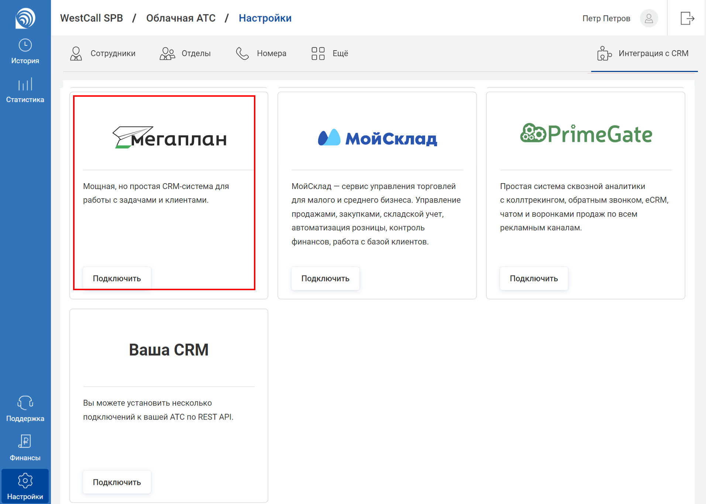The image size is (706, 504).
Task: Click the WestCall logo icon
Action: [x=25, y=18]
